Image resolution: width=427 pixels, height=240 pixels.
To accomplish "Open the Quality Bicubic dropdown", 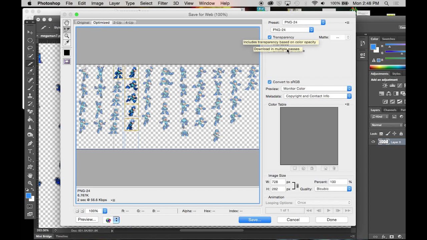I will tap(333, 189).
